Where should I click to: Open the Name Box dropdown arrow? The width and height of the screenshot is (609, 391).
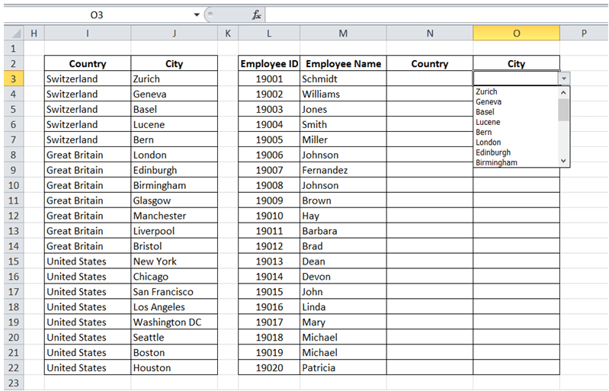(197, 15)
